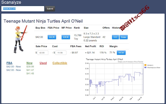Click the FBA Price column header

point(53,28)
